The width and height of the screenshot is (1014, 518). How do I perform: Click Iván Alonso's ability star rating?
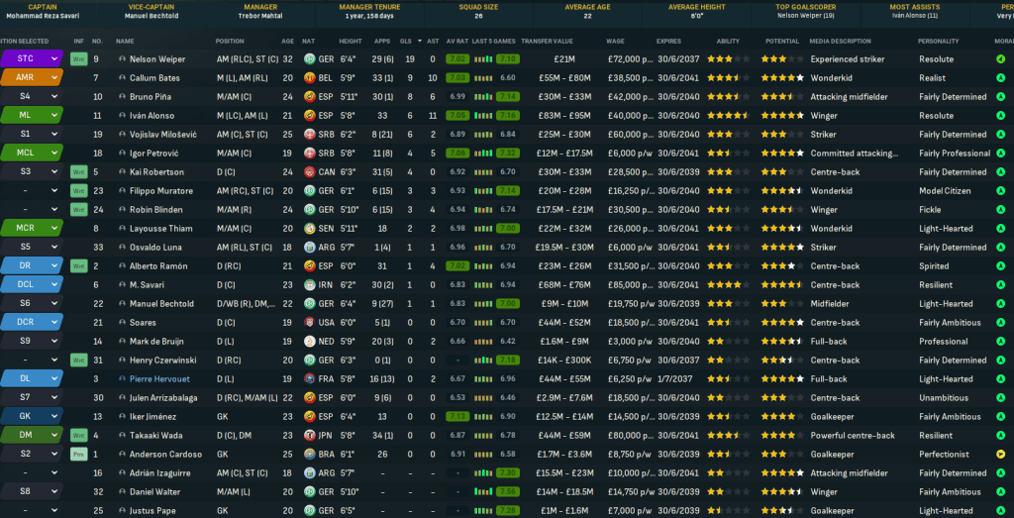click(x=727, y=116)
